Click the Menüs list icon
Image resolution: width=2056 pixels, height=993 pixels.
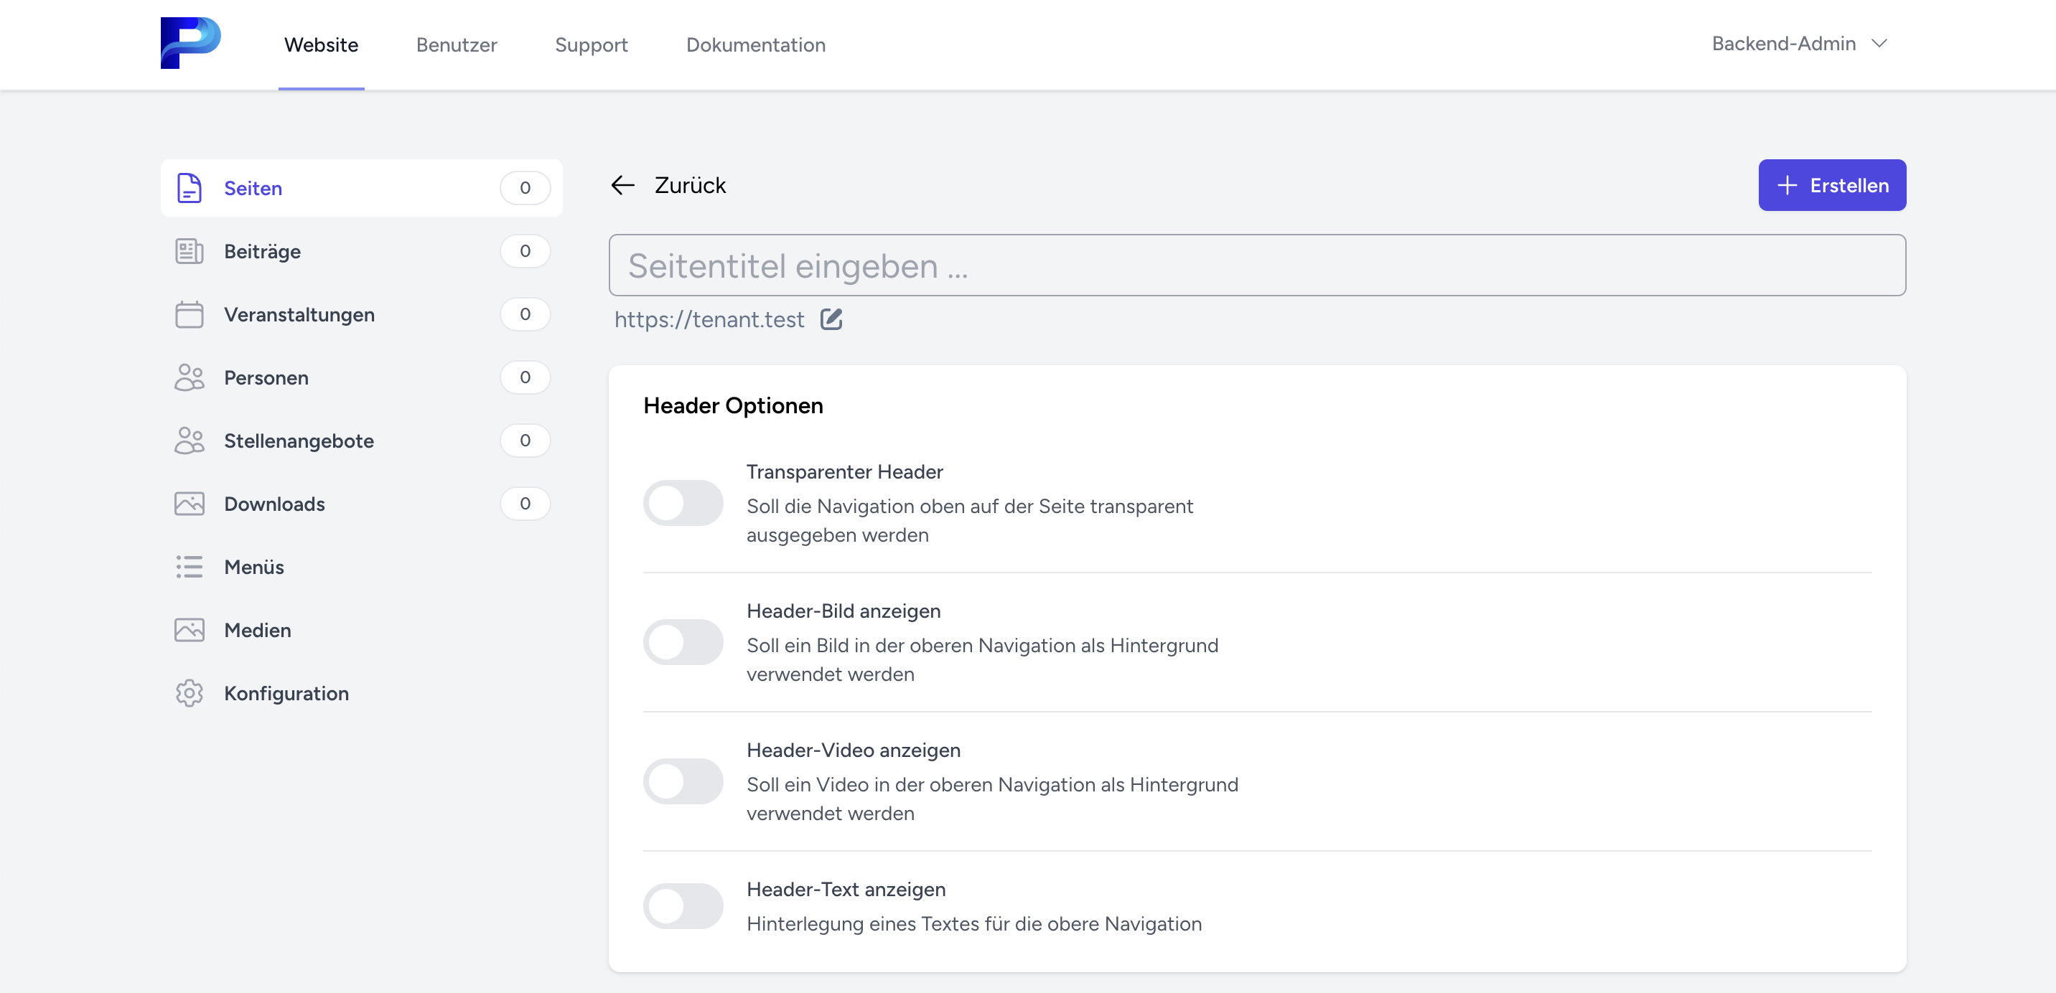tap(189, 567)
